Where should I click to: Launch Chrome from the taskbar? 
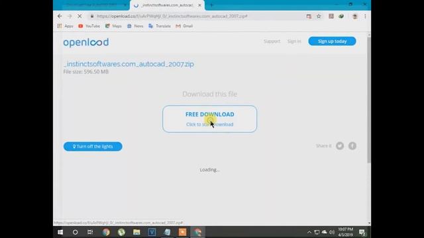[106, 232]
